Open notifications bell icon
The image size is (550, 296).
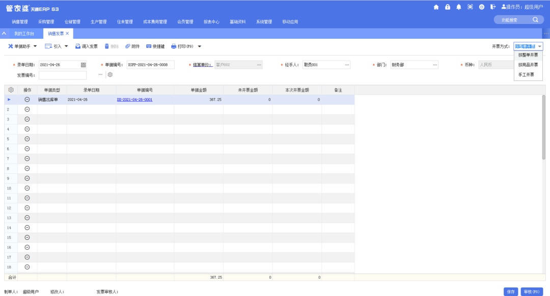tap(459, 7)
